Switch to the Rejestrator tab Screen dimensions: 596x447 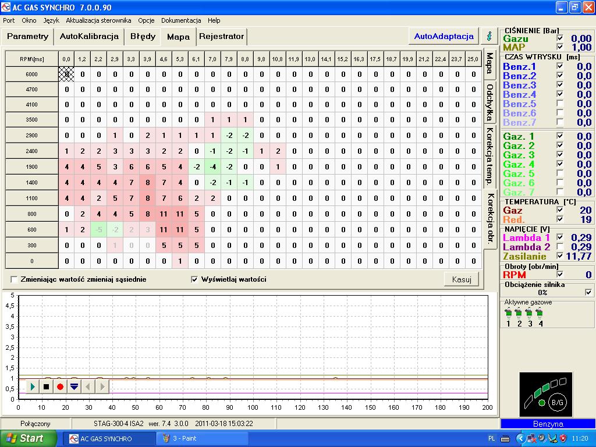pyautogui.click(x=222, y=37)
